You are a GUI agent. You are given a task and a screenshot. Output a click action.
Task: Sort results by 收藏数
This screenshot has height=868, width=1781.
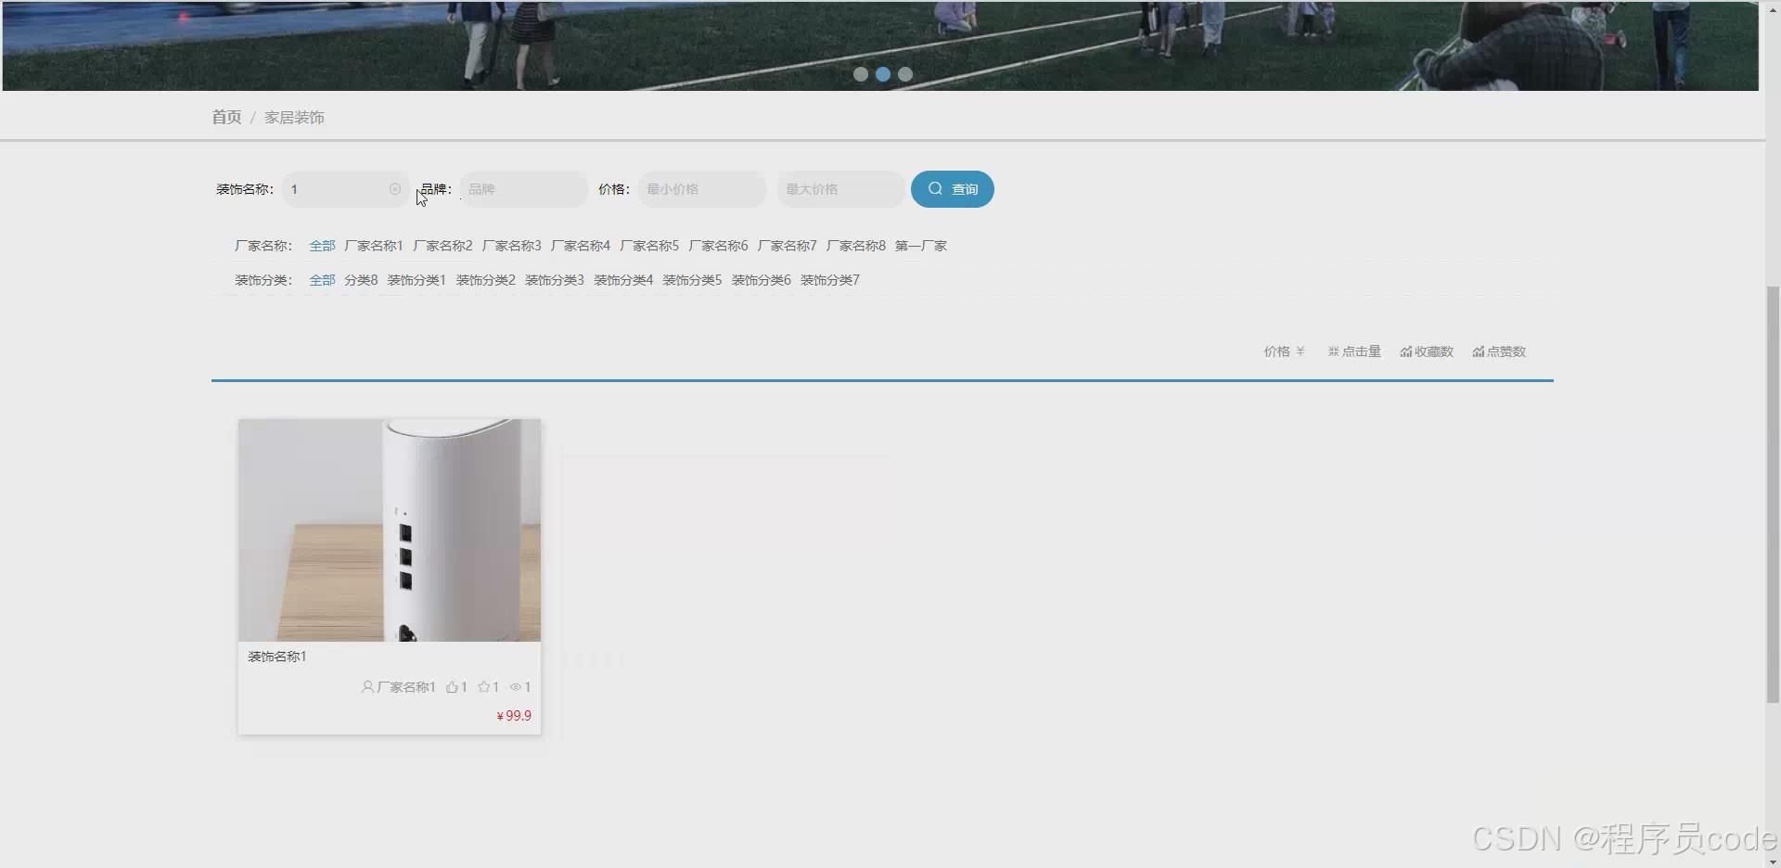point(1427,351)
